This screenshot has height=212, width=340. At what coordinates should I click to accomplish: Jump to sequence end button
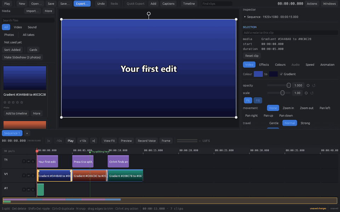pos(93,141)
